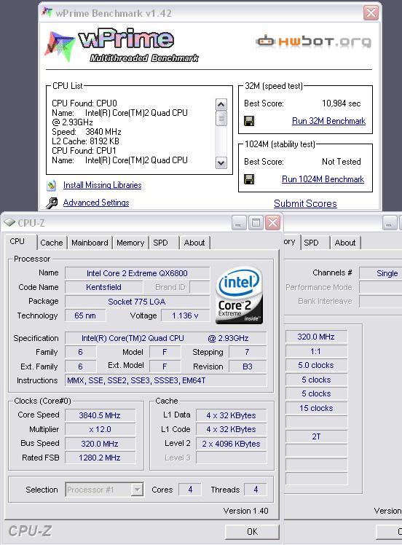
Task: Click the Stepping value 7
Action: [x=248, y=352]
